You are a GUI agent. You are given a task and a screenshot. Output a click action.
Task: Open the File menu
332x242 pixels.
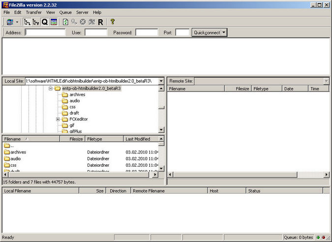[7, 12]
